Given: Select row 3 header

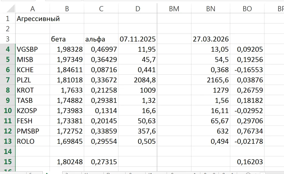Looking at the screenshot, I should pos(7,39).
